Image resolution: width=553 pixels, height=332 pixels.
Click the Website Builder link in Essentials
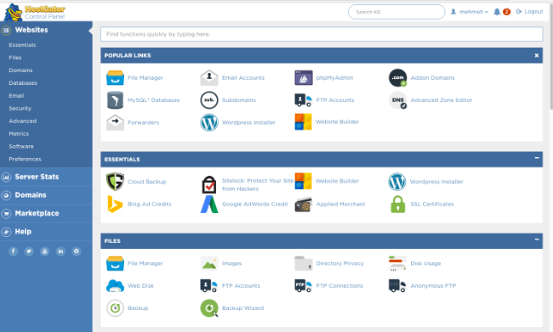[337, 181]
